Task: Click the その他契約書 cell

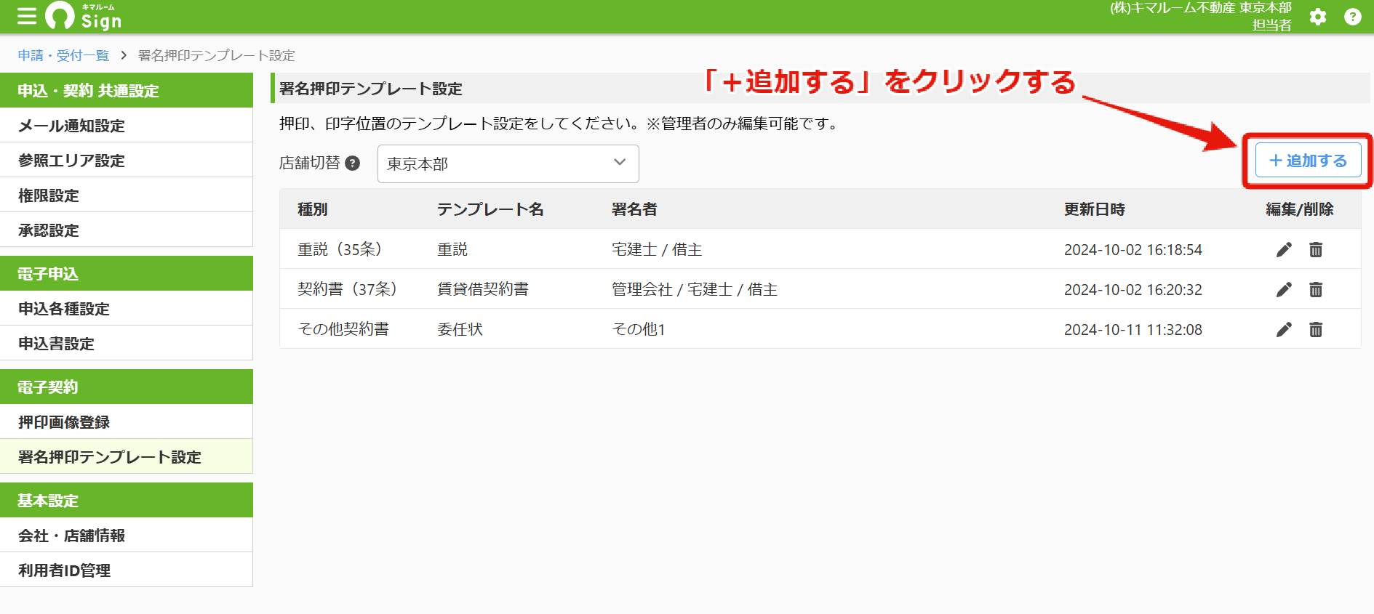Action: [x=343, y=329]
